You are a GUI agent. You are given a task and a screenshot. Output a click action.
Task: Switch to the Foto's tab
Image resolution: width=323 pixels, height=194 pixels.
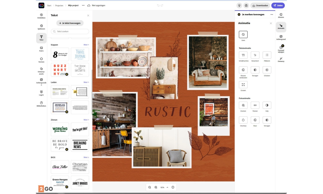pos(41,49)
